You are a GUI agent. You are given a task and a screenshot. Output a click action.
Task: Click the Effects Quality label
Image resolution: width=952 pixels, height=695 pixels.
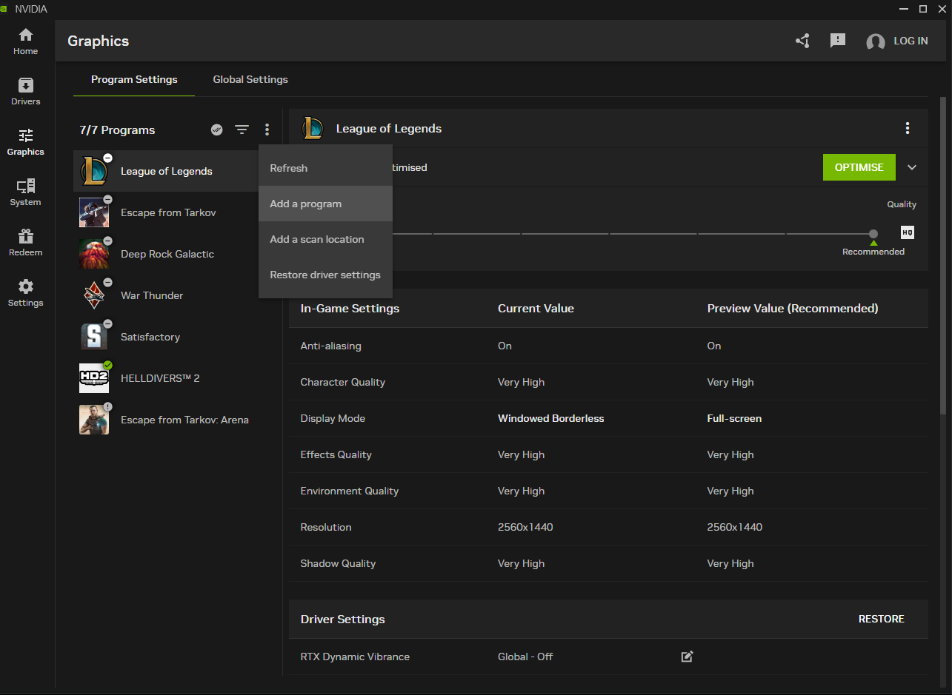pos(336,454)
